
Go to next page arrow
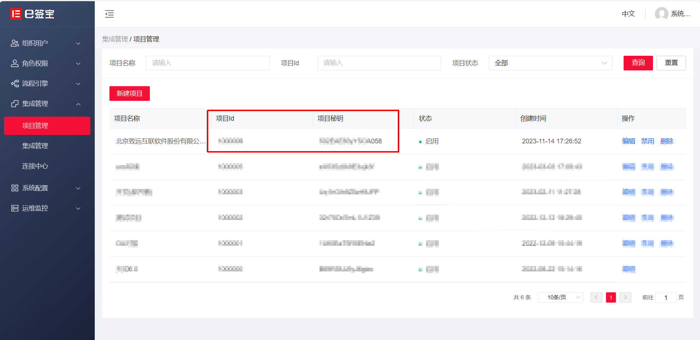coord(625,297)
